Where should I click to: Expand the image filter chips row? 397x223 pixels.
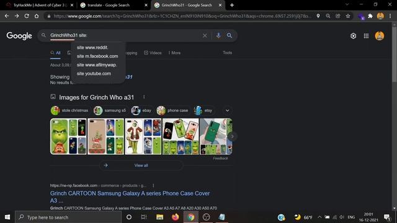228,110
